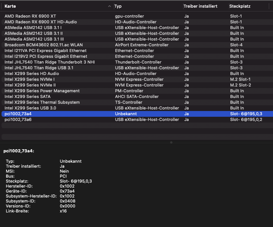Select the AMD Radeon RX 6900 XT HD-Audio row
The height and width of the screenshot is (227, 273).
tap(41, 22)
